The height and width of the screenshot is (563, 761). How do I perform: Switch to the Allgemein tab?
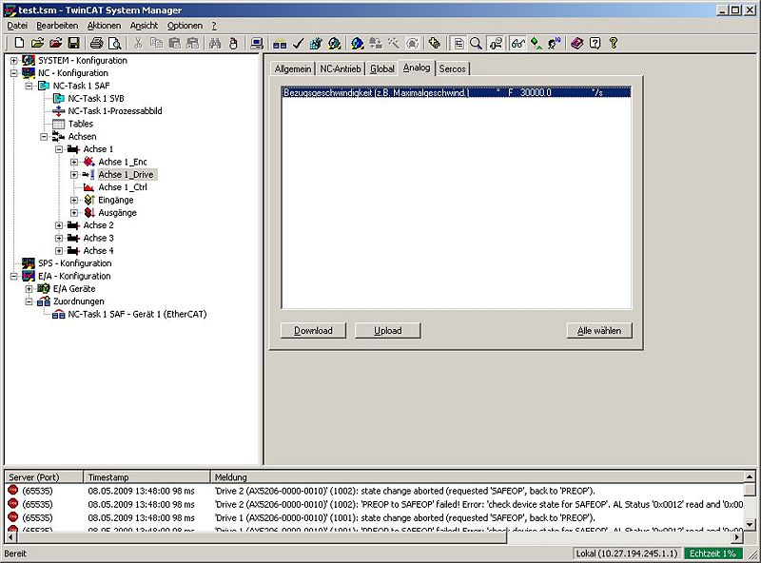pyautogui.click(x=293, y=68)
